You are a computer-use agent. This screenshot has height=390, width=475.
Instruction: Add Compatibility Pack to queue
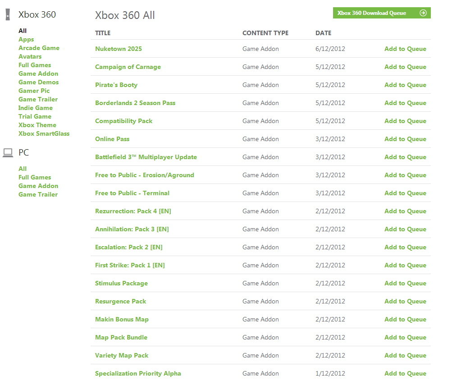(x=405, y=121)
